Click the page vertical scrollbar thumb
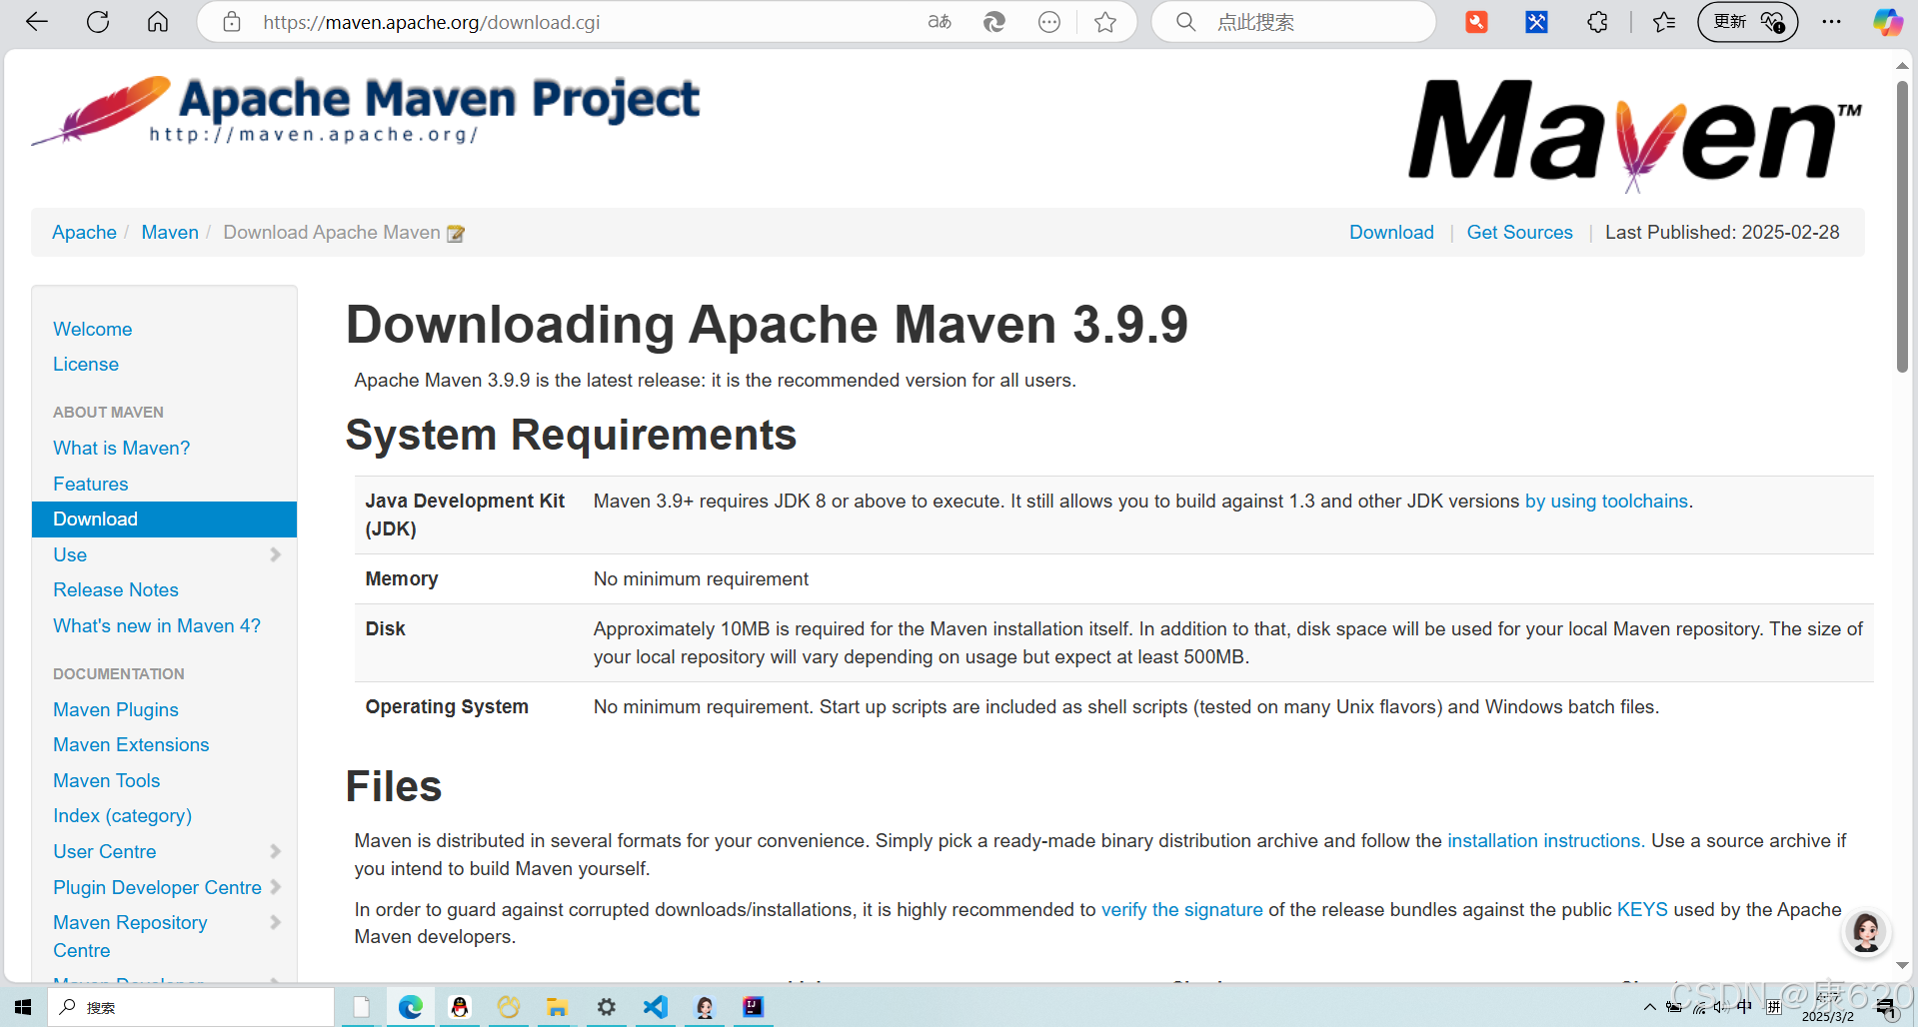The image size is (1919, 1028). 1902,226
